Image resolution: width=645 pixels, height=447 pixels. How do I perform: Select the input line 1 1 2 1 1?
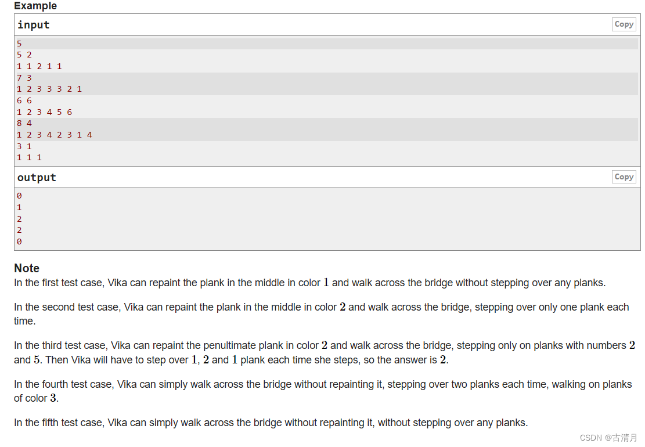tap(39, 66)
